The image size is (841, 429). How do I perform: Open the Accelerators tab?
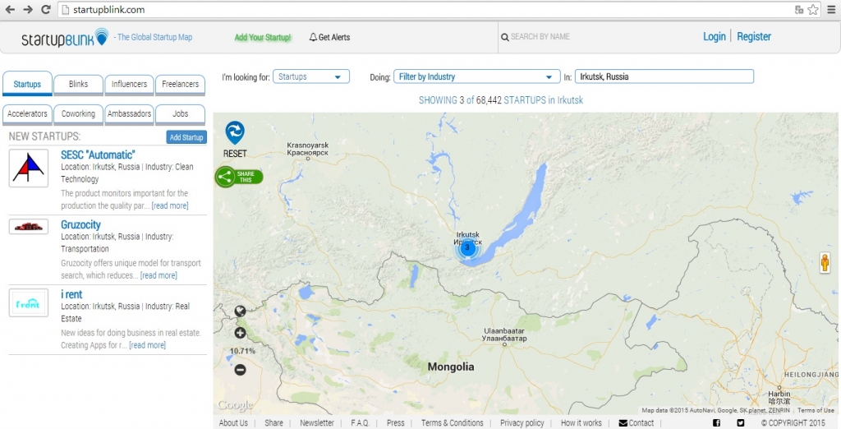click(x=27, y=114)
